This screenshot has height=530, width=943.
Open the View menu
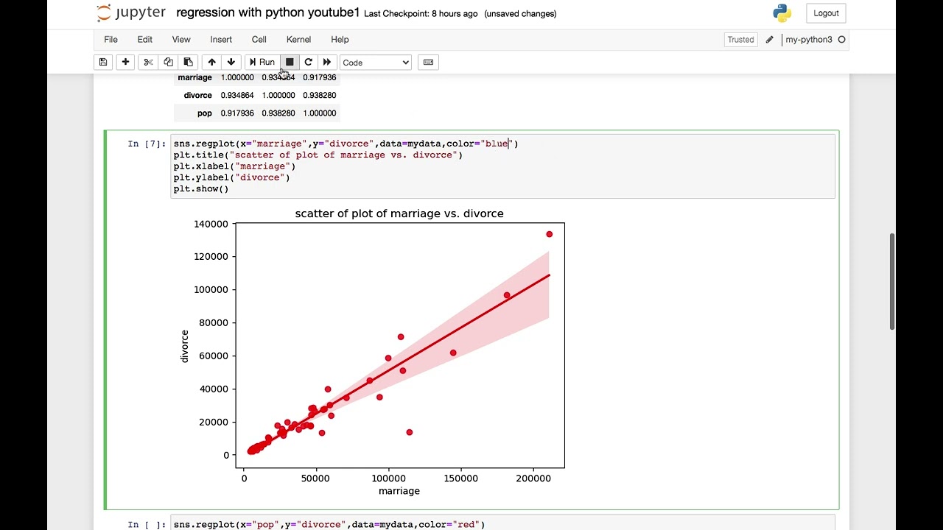pyautogui.click(x=181, y=40)
